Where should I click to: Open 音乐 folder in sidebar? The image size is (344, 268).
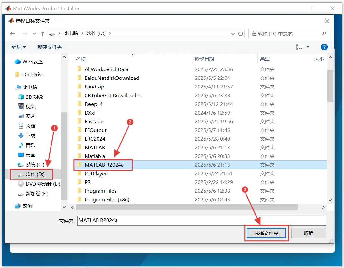26,145
